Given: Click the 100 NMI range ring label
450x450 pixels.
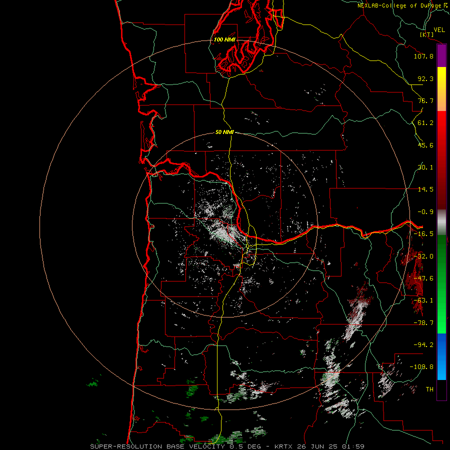Looking at the screenshot, I should coord(224,39).
